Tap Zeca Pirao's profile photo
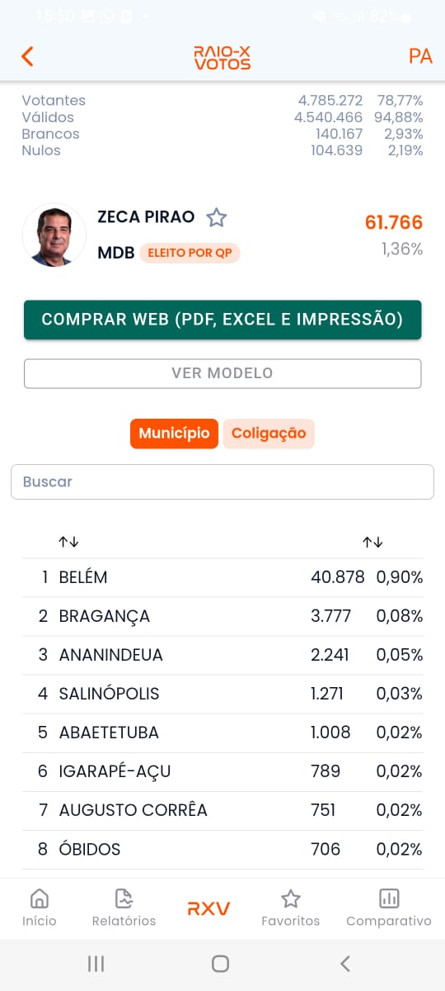This screenshot has width=445, height=991. click(x=54, y=235)
